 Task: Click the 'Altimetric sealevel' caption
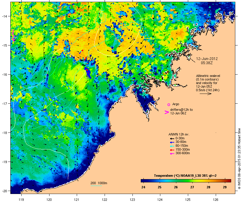(x=208, y=76)
